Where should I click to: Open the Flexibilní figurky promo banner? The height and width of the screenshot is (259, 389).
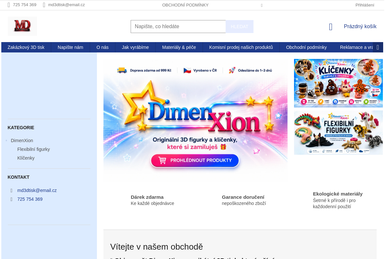point(338,133)
